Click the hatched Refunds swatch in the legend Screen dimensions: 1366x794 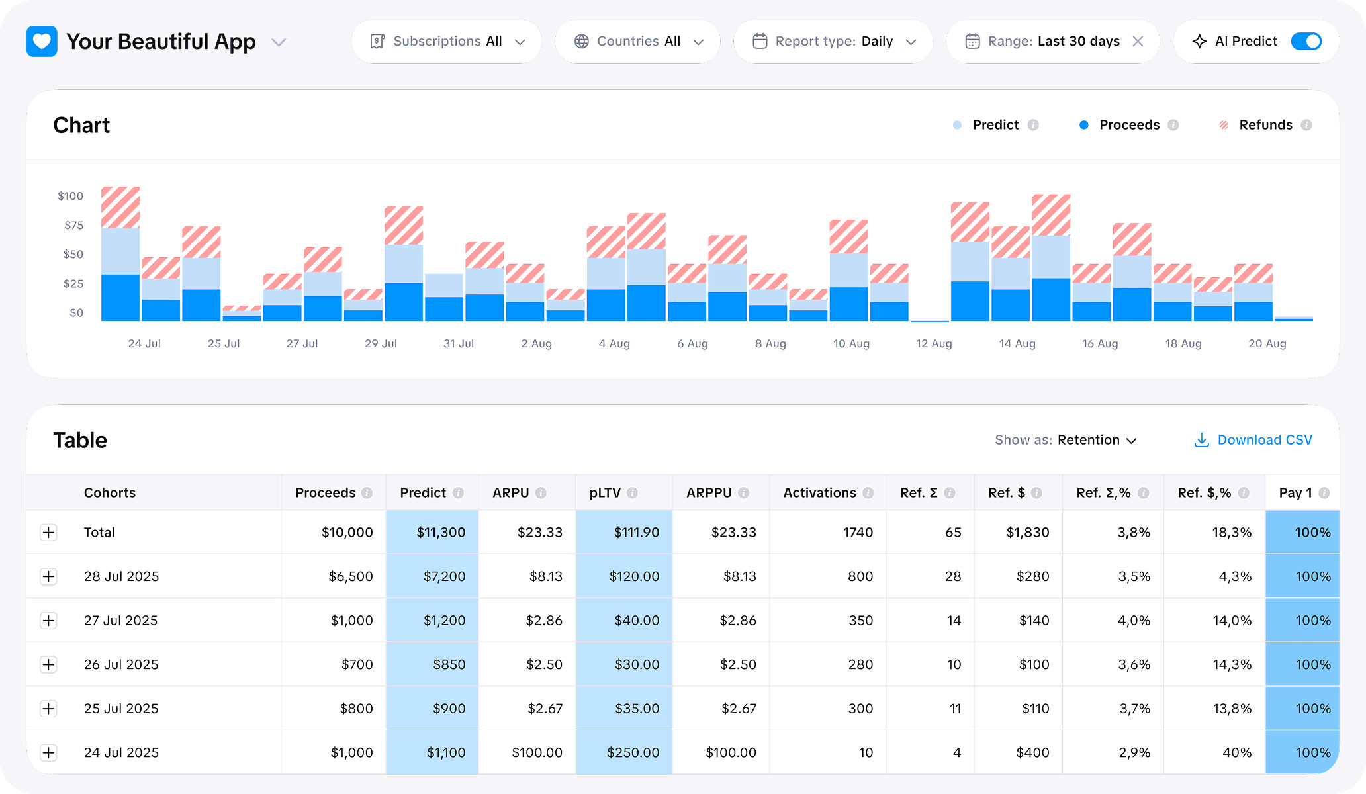1224,124
